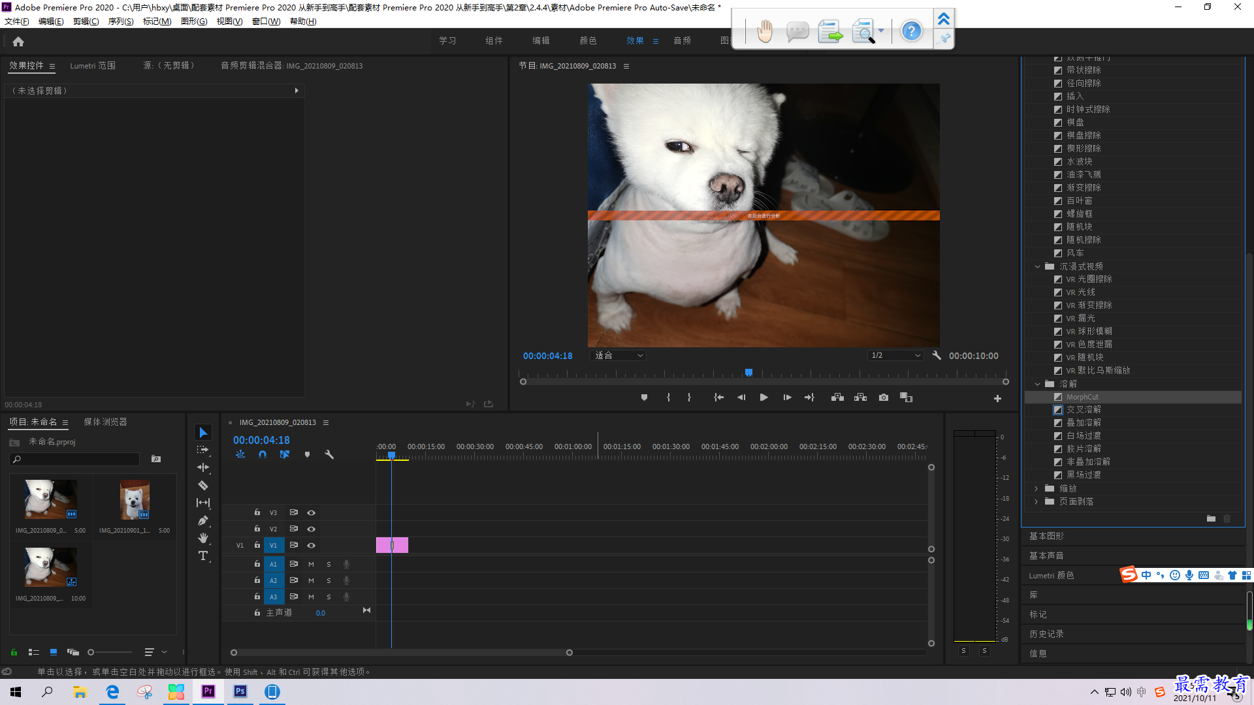Export frame with camera icon
1254x705 pixels.
(884, 398)
